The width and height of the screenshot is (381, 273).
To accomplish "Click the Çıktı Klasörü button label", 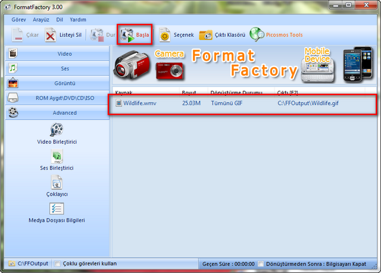I will click(230, 35).
